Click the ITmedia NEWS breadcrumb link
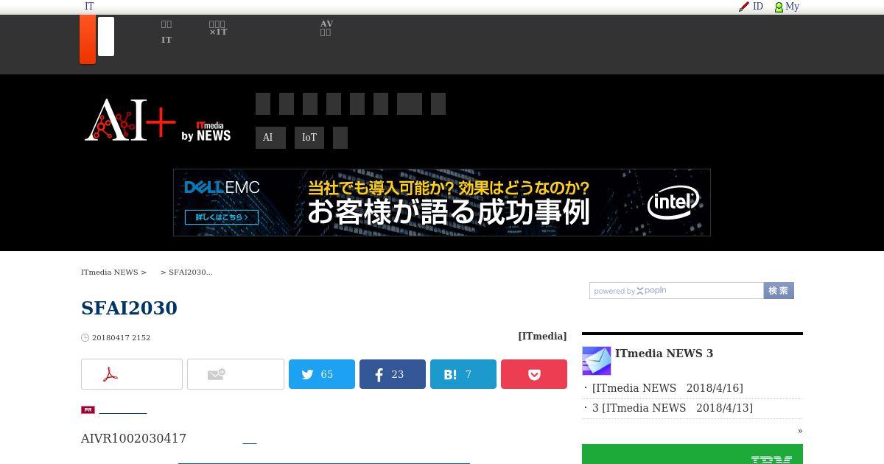This screenshot has height=464, width=884. [x=110, y=273]
